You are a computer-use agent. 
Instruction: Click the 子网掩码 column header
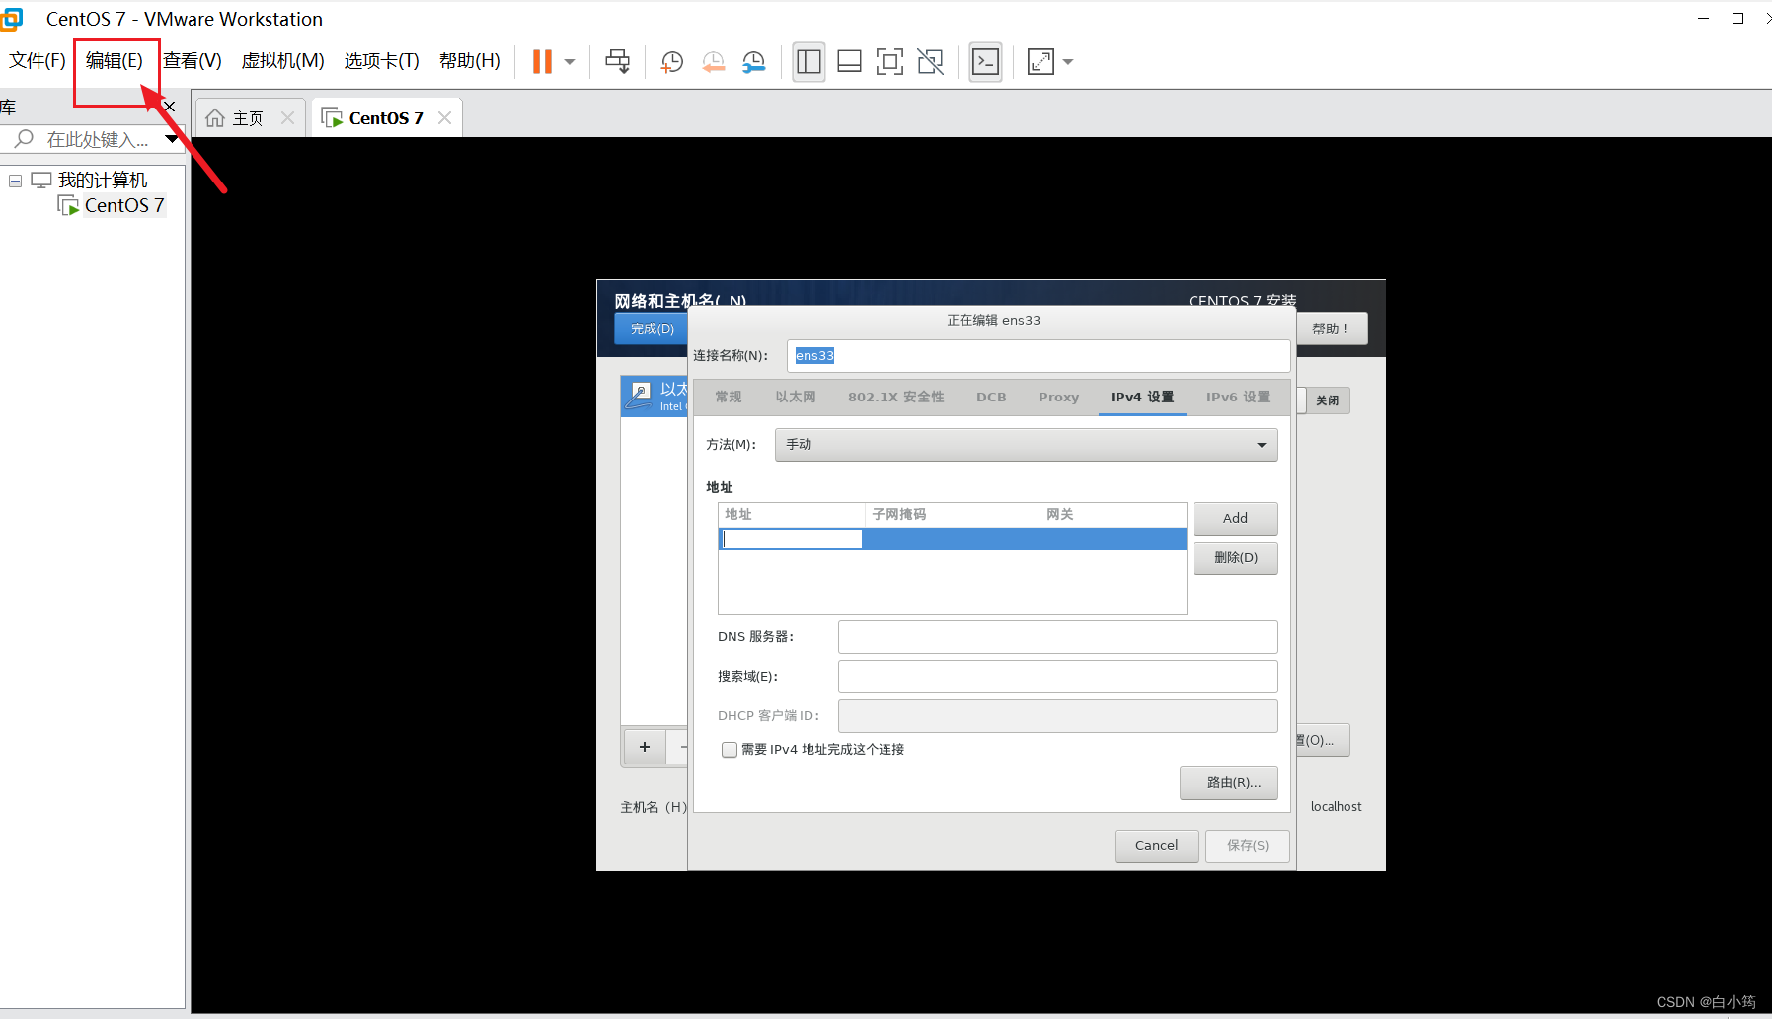[952, 515]
